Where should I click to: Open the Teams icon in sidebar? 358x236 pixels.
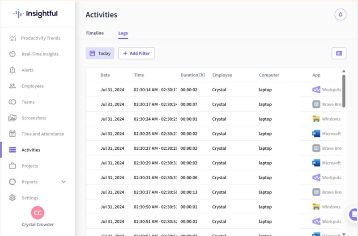coord(13,102)
